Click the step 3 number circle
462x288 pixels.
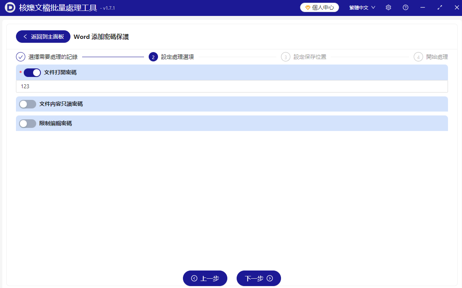click(x=286, y=57)
